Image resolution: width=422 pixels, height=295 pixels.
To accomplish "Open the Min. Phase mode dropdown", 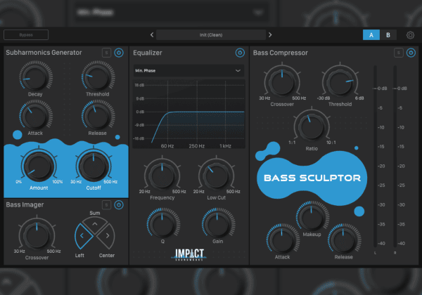I will coord(189,71).
